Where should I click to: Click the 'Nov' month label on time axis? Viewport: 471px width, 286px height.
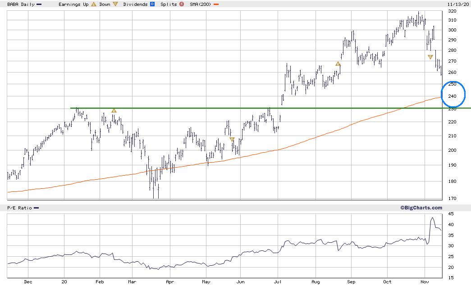click(x=425, y=282)
